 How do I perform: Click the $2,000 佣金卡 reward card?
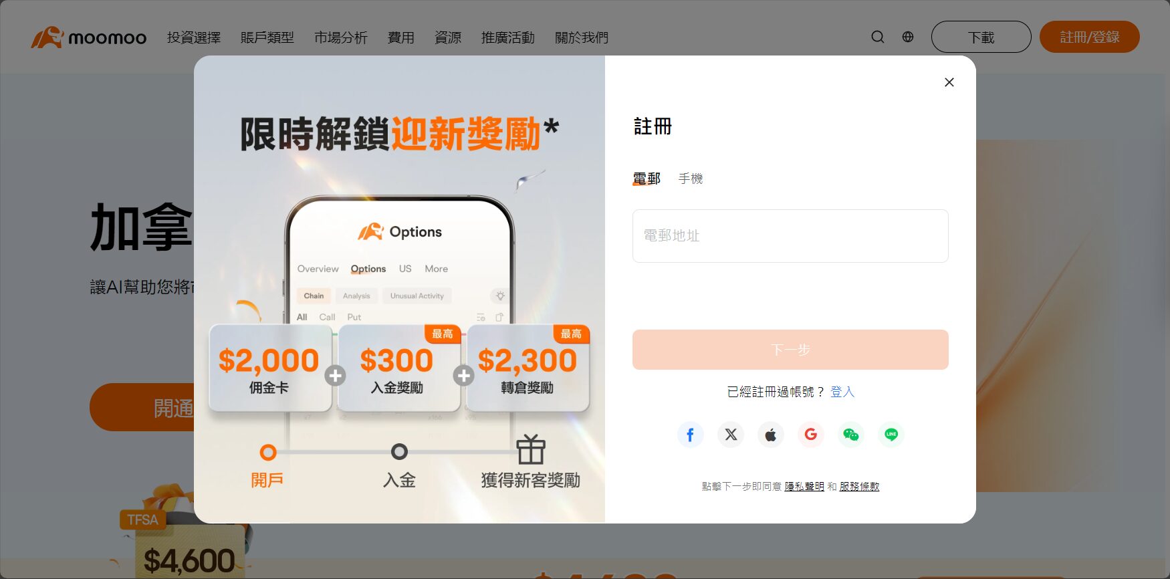click(x=270, y=368)
